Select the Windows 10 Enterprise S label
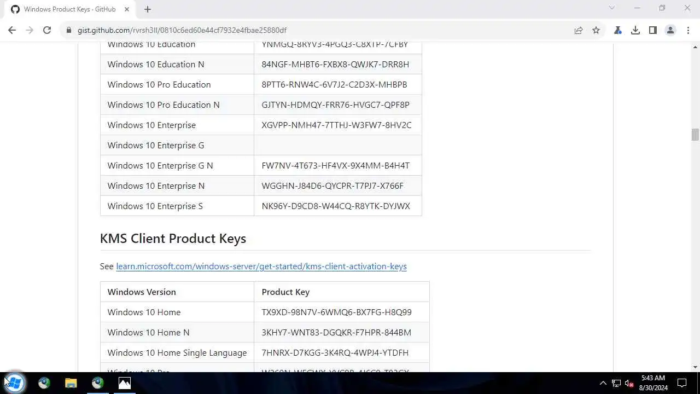The height and width of the screenshot is (394, 700). click(155, 206)
